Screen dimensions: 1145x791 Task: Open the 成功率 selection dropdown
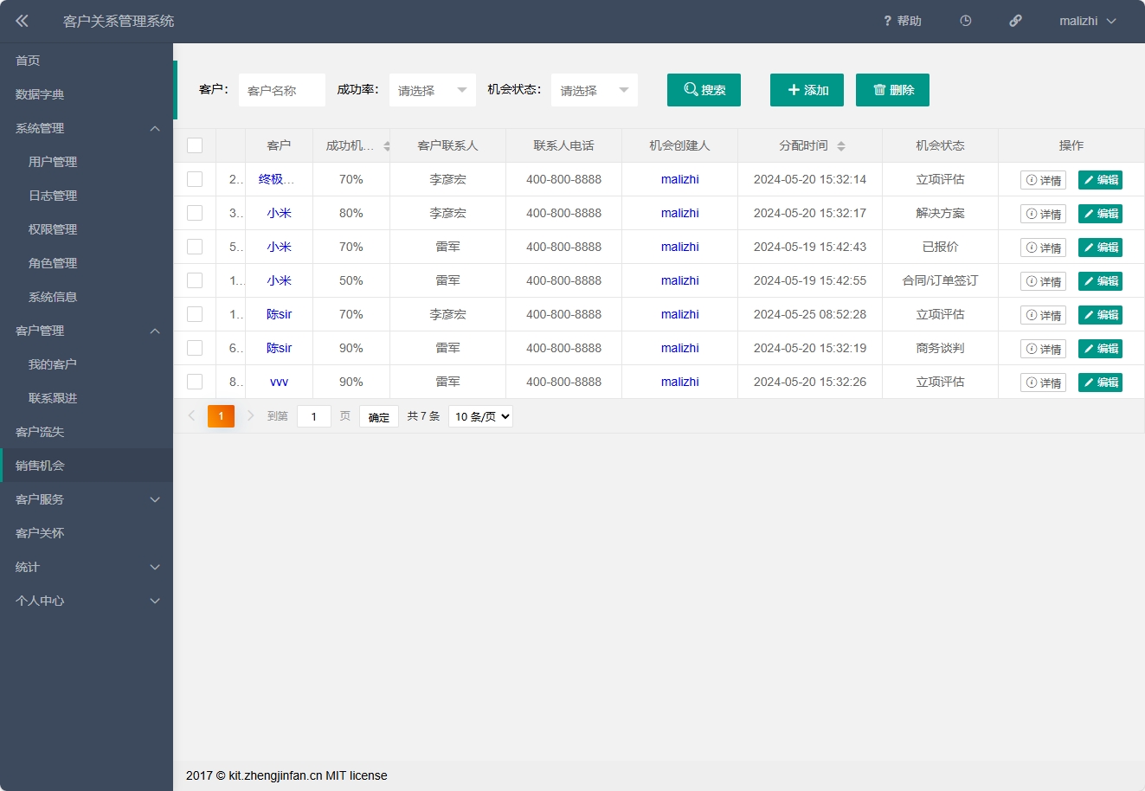(432, 89)
